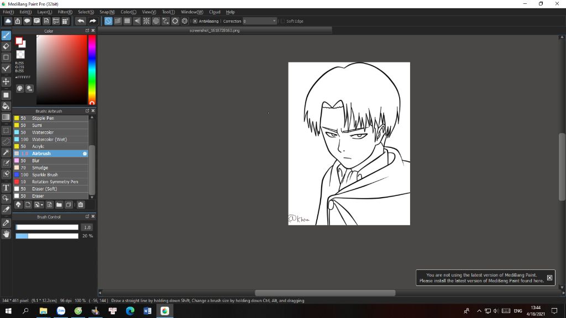The image size is (566, 318).
Task: Enable the curve snap
Action: tap(165, 21)
